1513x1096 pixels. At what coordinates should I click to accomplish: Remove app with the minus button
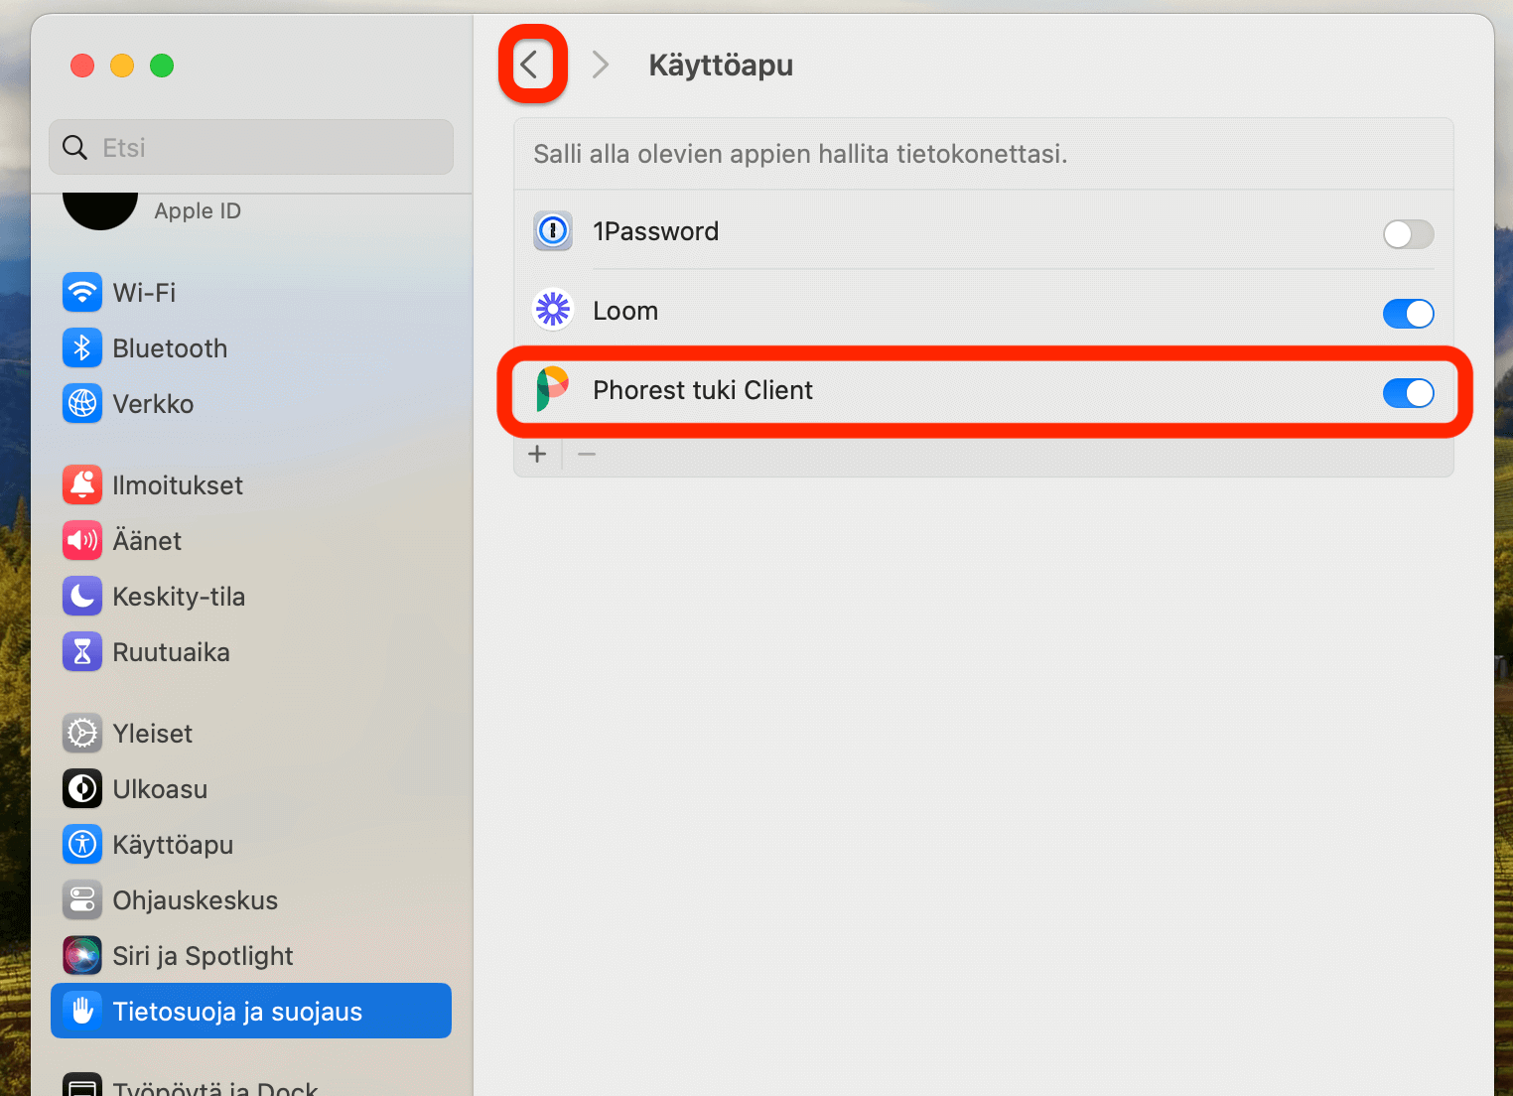[587, 454]
